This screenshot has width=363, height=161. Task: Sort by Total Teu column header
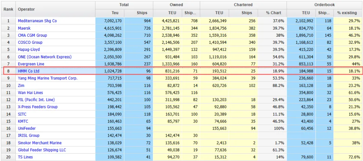point(115,13)
